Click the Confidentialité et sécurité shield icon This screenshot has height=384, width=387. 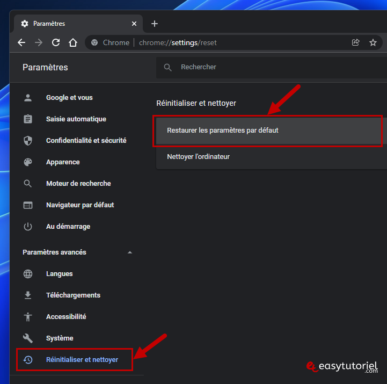pyautogui.click(x=28, y=141)
